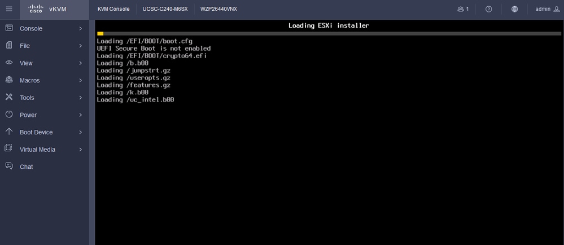
Task: Open the Power menu item
Action: click(x=45, y=115)
